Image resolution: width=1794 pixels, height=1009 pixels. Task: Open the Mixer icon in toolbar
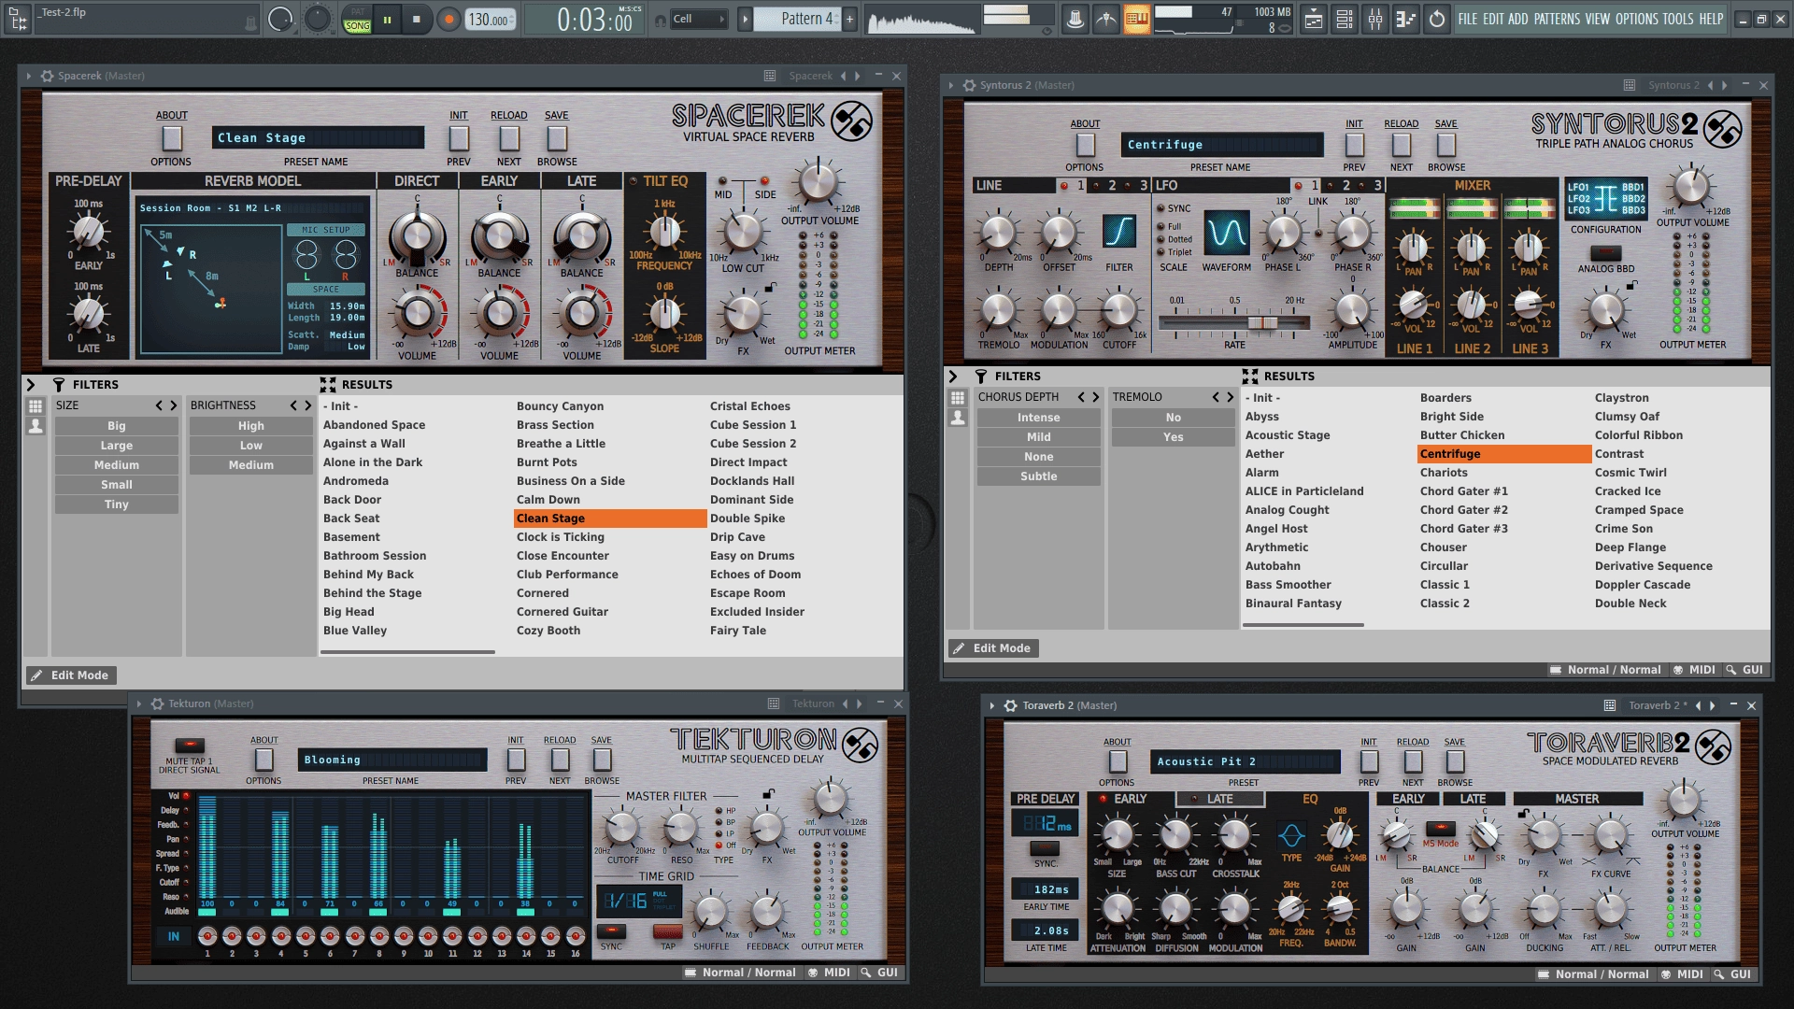click(1375, 19)
